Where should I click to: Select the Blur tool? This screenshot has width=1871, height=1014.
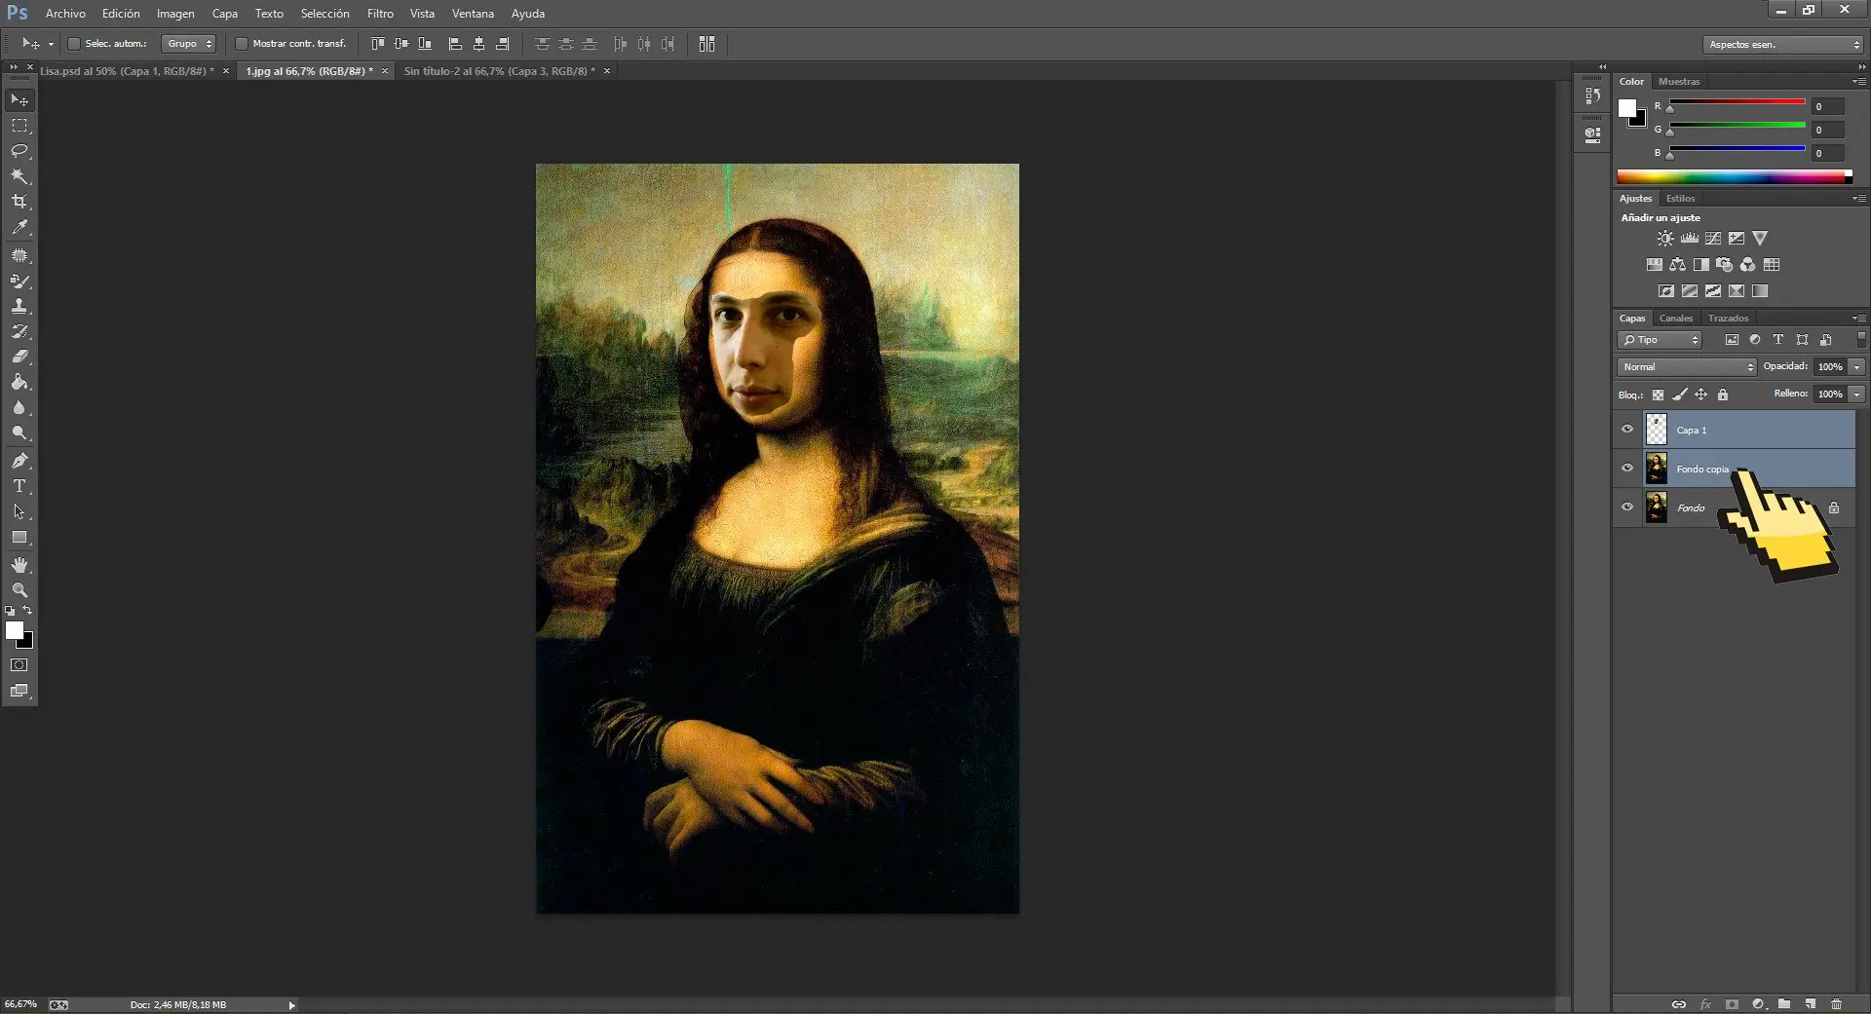tap(19, 407)
